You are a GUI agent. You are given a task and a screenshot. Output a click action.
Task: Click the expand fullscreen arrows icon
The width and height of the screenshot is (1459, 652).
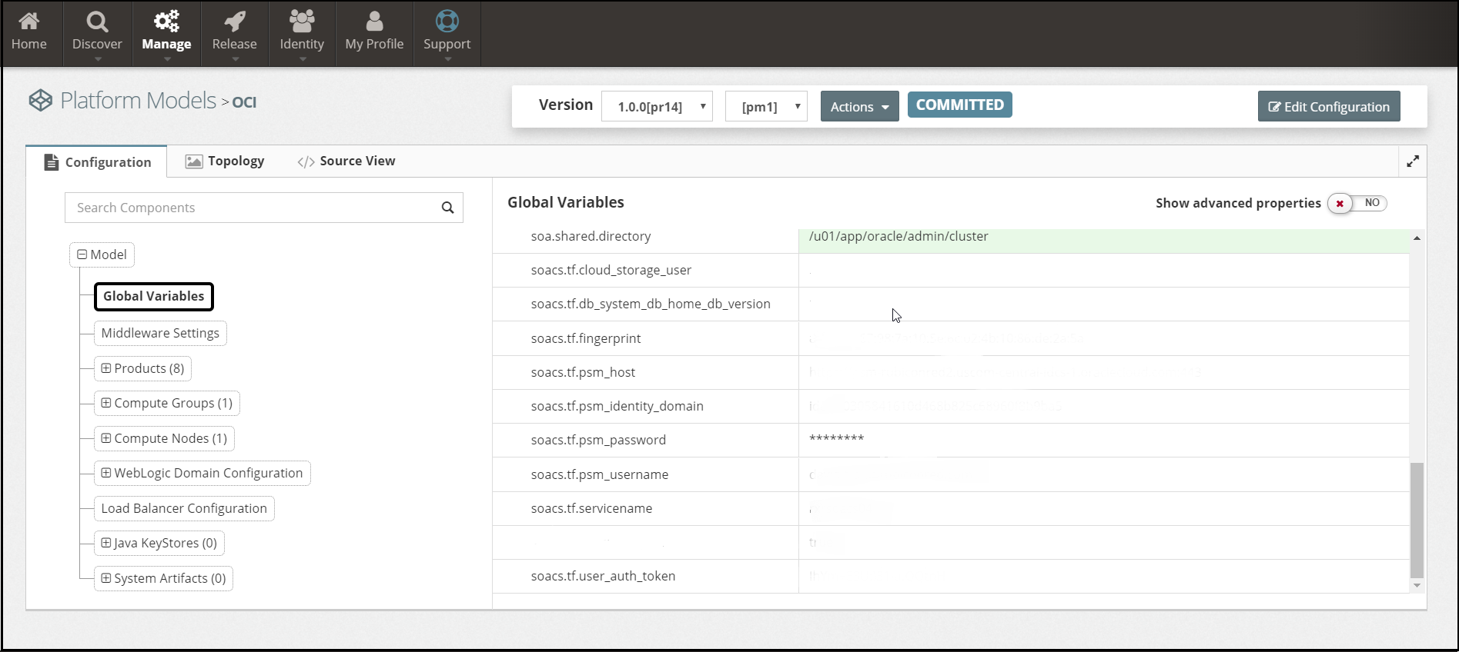[1413, 161]
